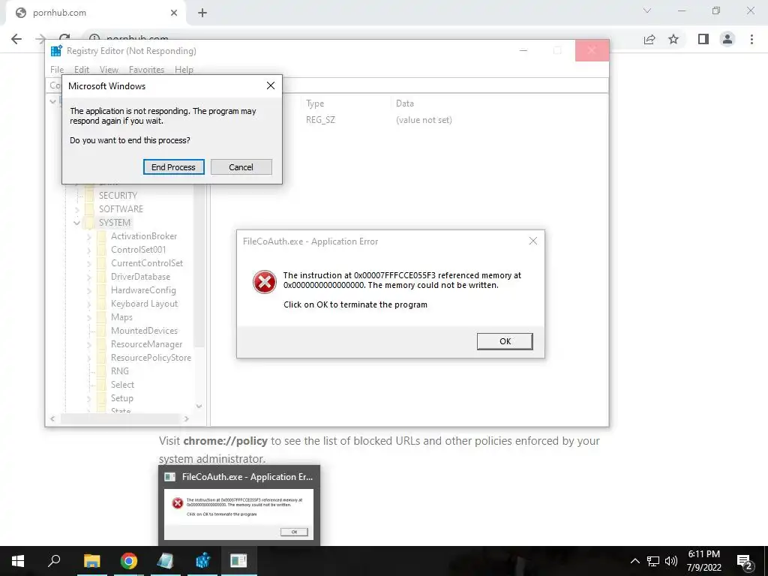The height and width of the screenshot is (576, 768).
Task: Select the Maps tree item
Action: (121, 317)
